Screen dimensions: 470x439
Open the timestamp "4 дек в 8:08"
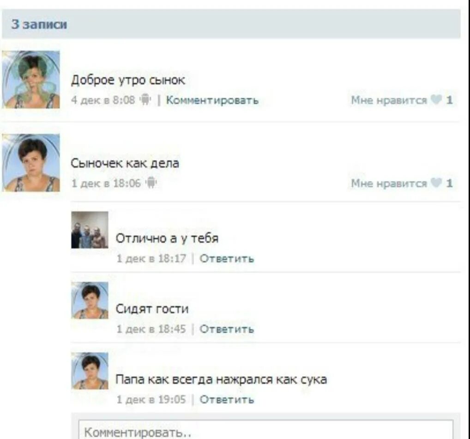103,100
